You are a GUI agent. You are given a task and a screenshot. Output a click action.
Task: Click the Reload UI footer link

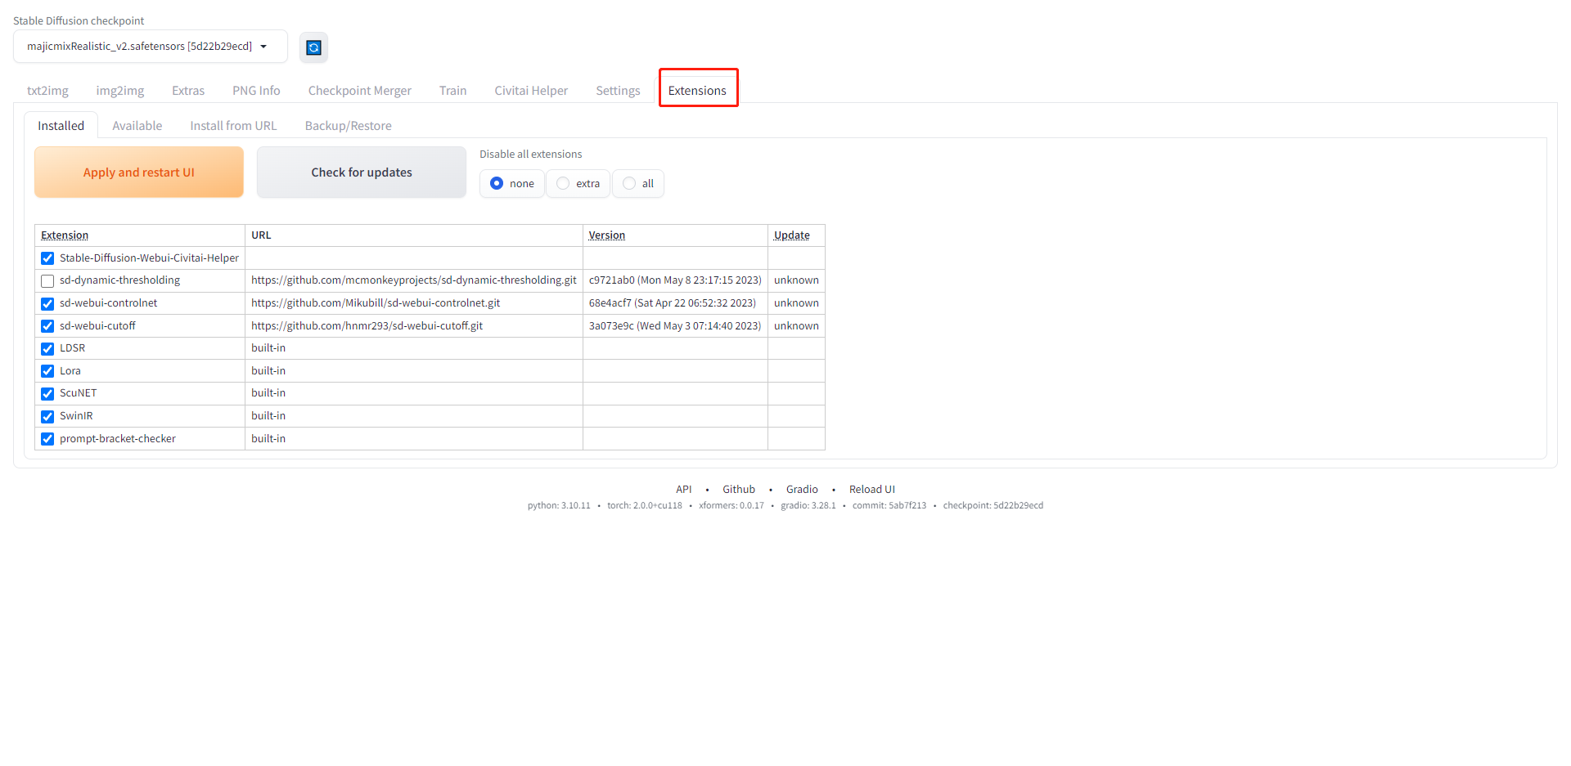pos(871,490)
